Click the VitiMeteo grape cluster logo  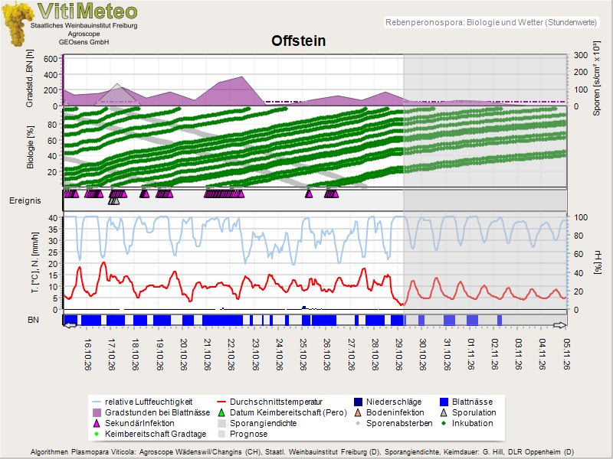coord(16,24)
